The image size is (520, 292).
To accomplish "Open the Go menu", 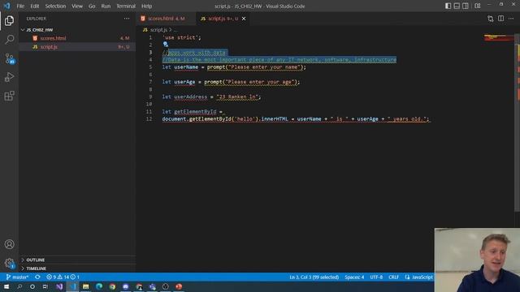I will click(x=92, y=6).
